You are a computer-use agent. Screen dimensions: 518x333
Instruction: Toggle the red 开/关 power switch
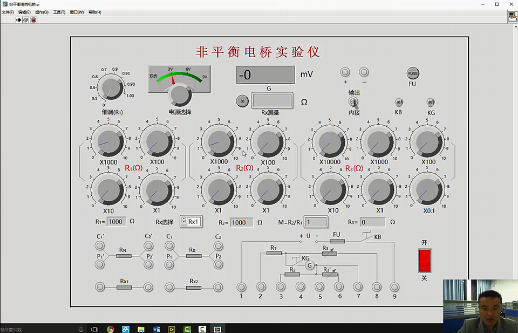425,260
